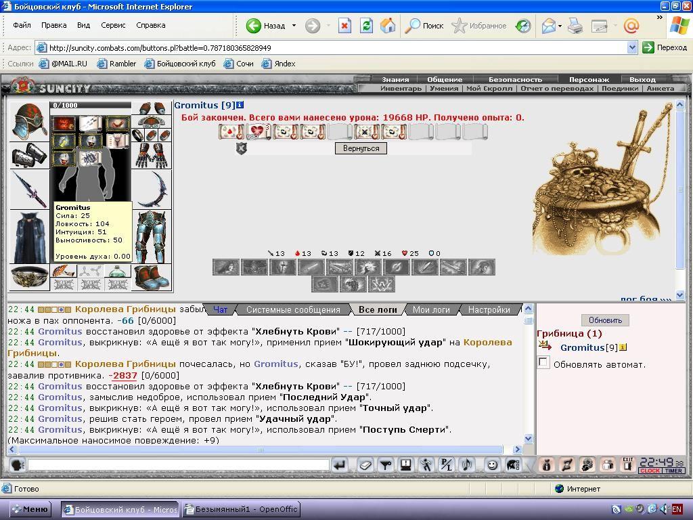Screen dimensions: 693x520
Task: Click the knight helmet chat icon
Action: pyautogui.click(x=513, y=465)
